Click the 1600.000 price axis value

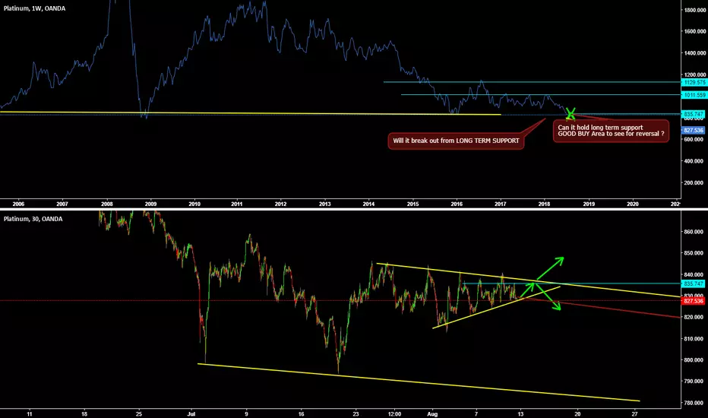tap(695, 32)
